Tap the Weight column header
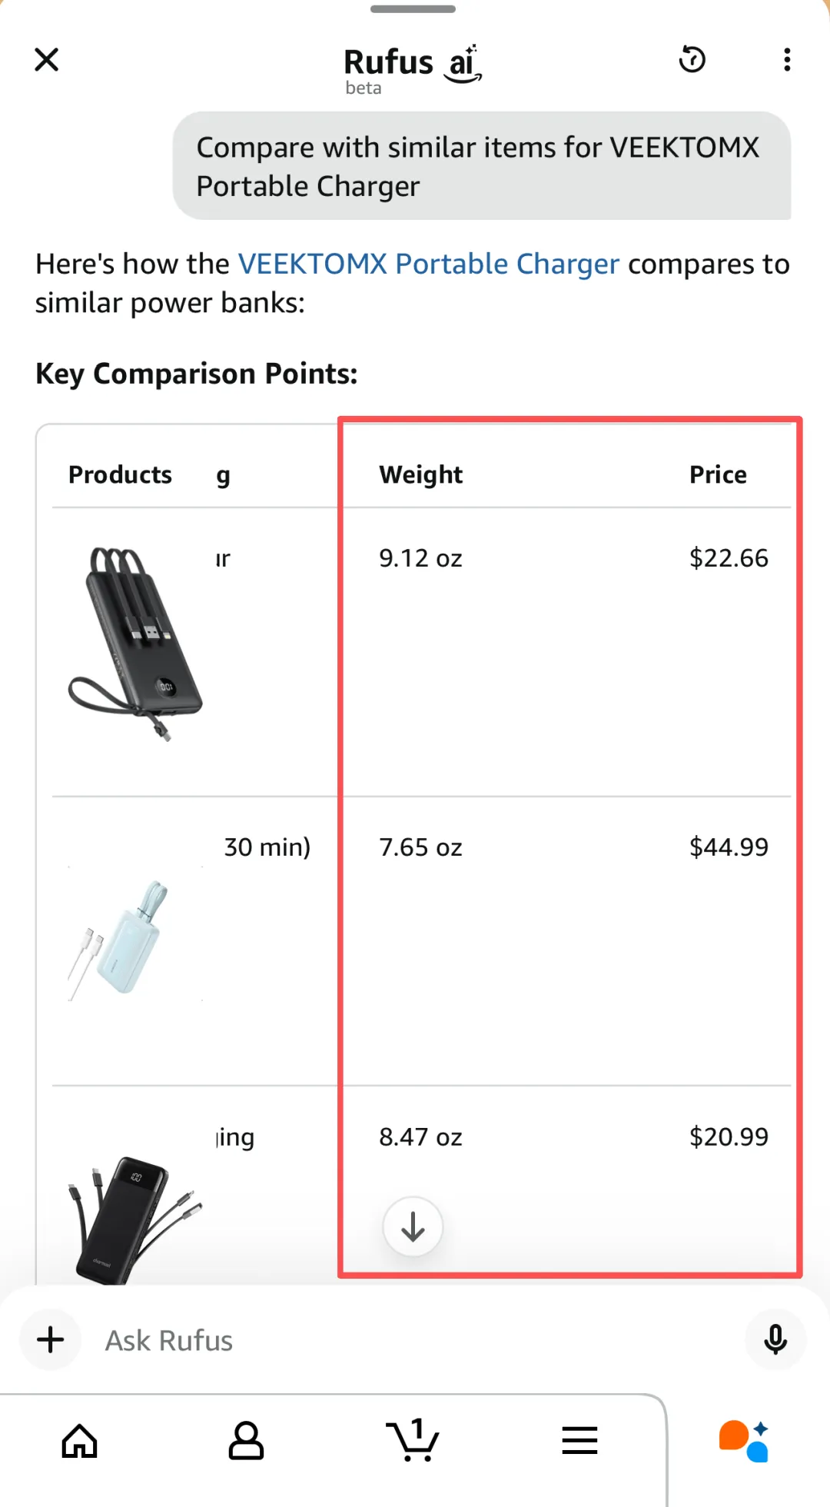 (x=420, y=475)
